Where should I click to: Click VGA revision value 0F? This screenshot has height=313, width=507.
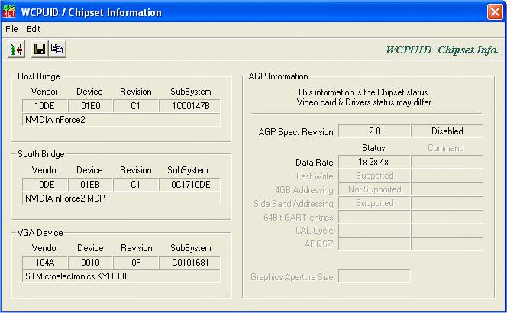coord(136,263)
